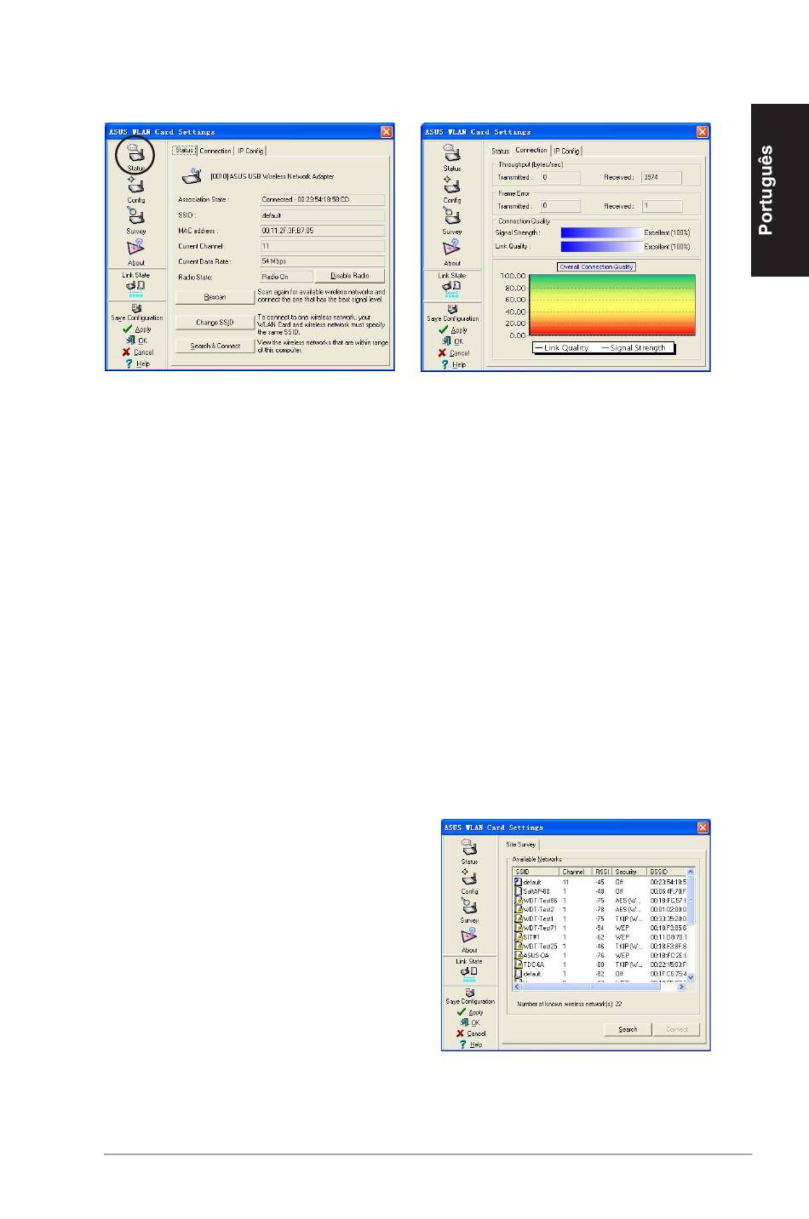Image resolution: width=809 pixels, height=1219 pixels.
Task: Click the Link Quality bar
Action: [x=600, y=247]
